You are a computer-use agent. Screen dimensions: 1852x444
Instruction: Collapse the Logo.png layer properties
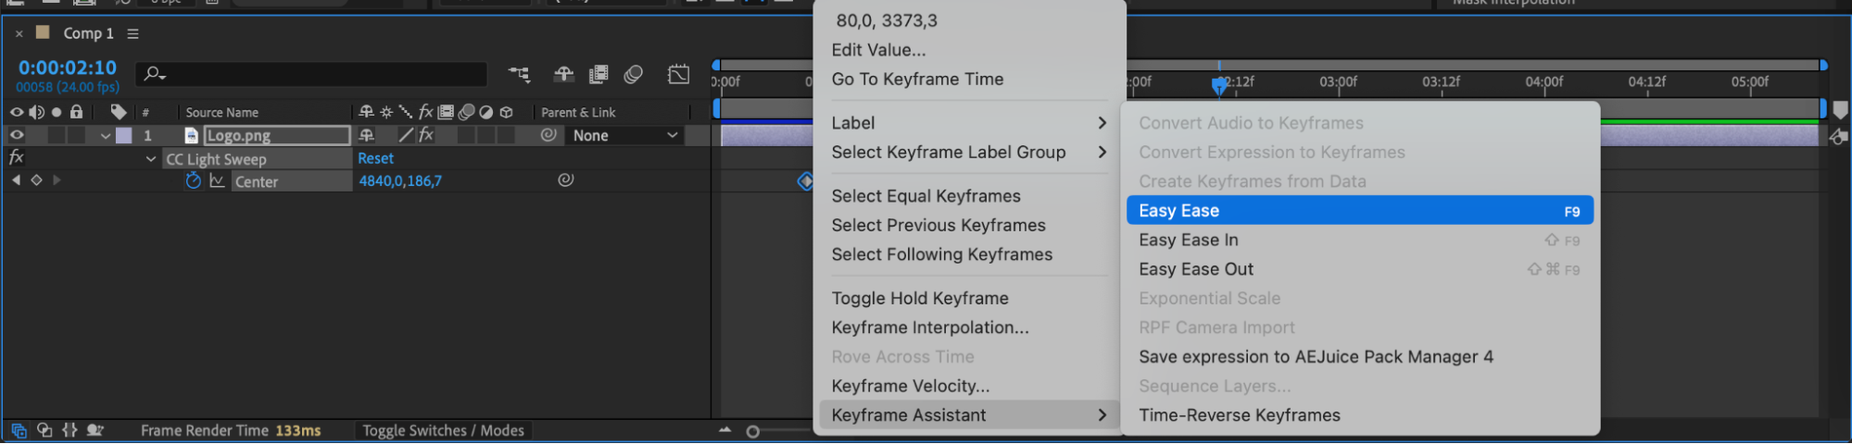pyautogui.click(x=106, y=136)
